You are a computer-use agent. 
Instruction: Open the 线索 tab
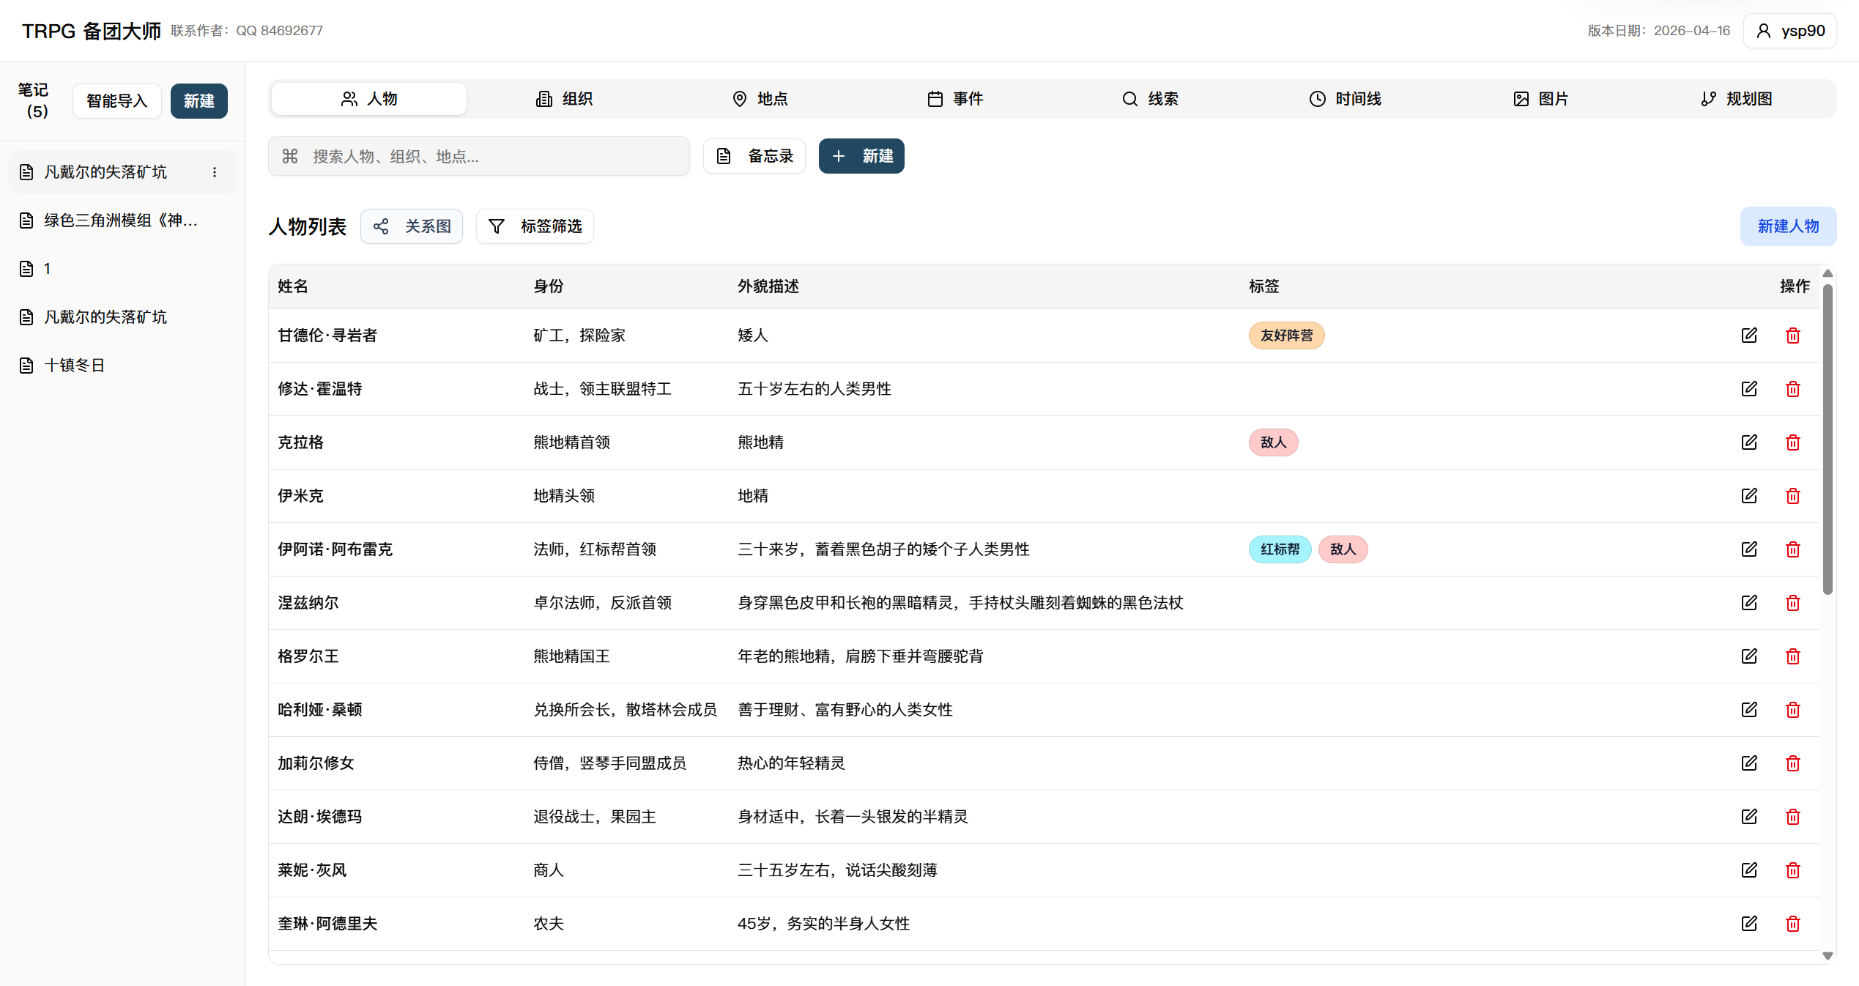pyautogui.click(x=1150, y=99)
